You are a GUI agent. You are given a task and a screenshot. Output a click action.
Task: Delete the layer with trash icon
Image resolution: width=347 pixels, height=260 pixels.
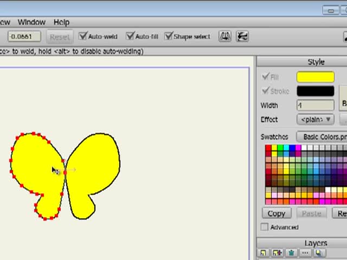tap(292, 253)
